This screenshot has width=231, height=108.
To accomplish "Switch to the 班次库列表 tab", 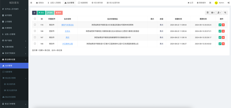I will (97, 3).
